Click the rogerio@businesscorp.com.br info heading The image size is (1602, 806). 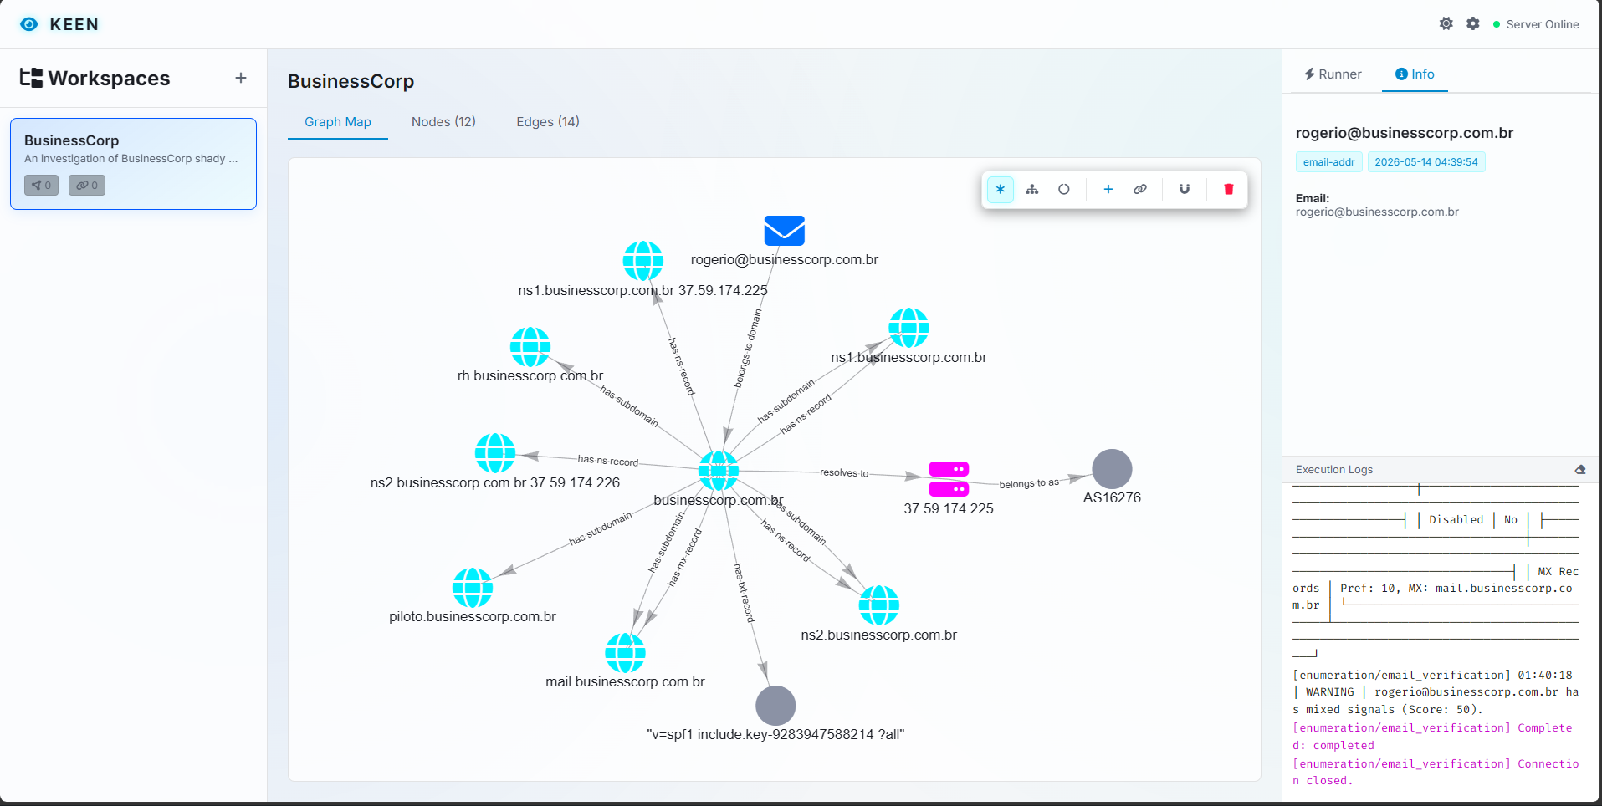pyautogui.click(x=1405, y=133)
